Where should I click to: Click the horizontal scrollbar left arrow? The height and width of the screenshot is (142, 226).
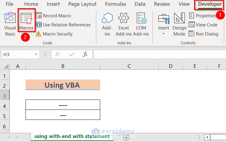[207, 137]
